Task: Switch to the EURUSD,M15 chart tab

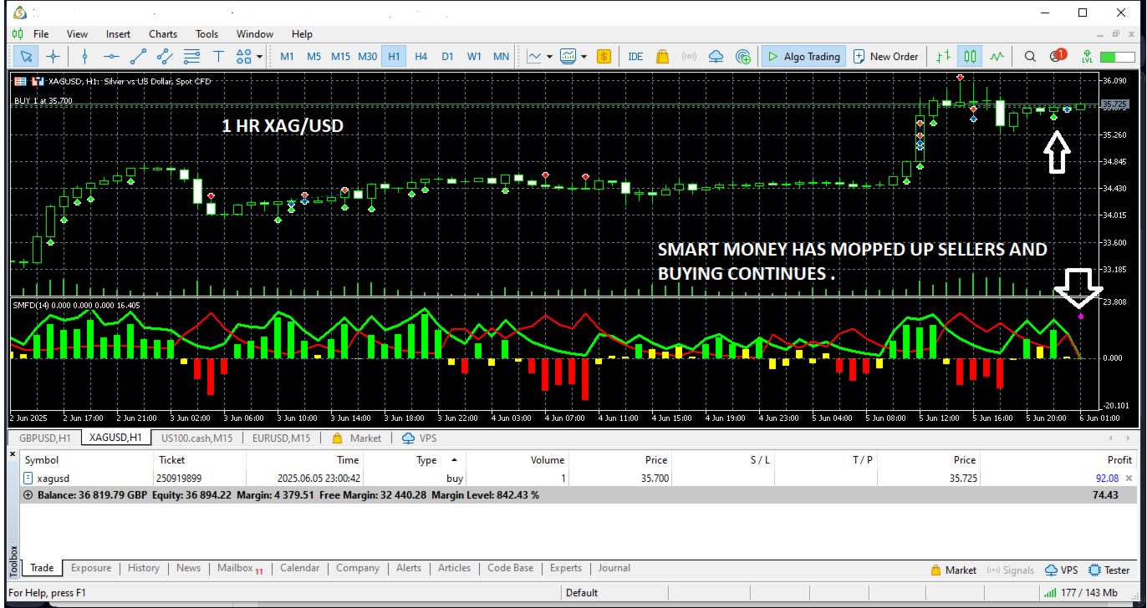Action: pos(282,438)
